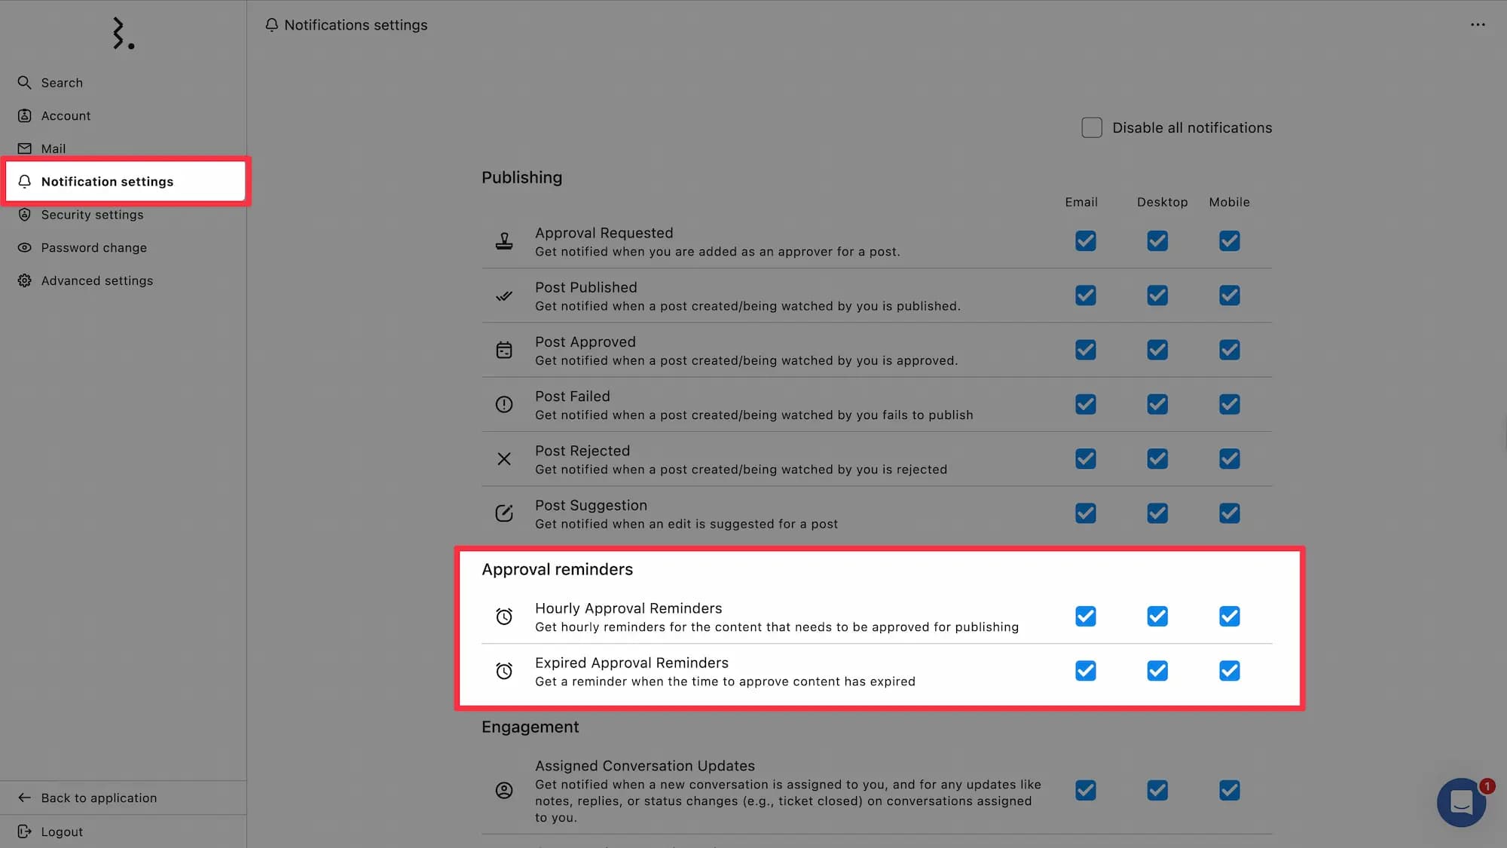Click the Approval Requested stamp icon
1507x848 pixels.
coord(504,241)
